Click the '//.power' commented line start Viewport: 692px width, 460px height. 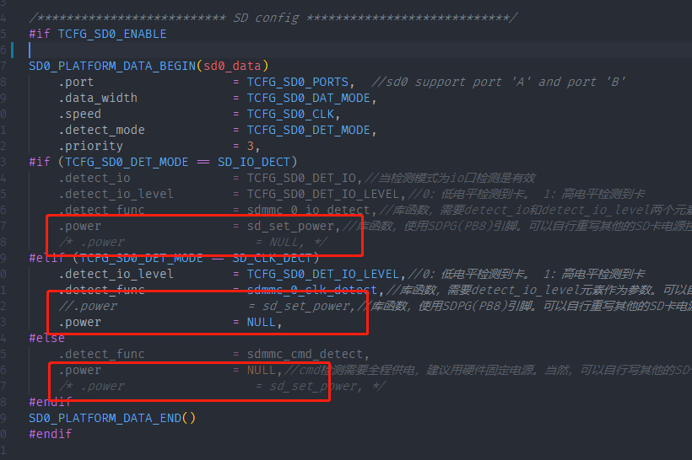[88, 306]
